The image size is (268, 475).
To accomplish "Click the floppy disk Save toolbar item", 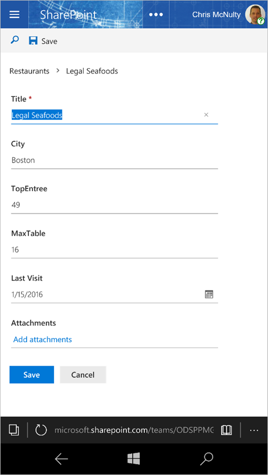I will click(x=43, y=41).
